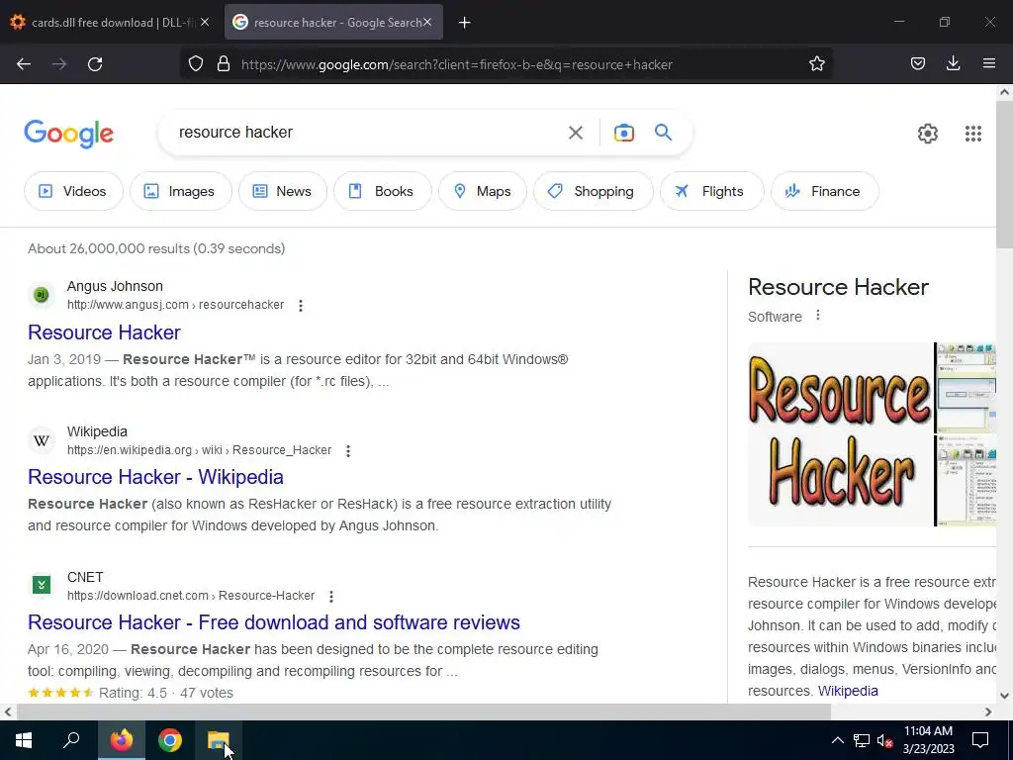Open the Resource Hacker angusj.com link

pyautogui.click(x=104, y=332)
